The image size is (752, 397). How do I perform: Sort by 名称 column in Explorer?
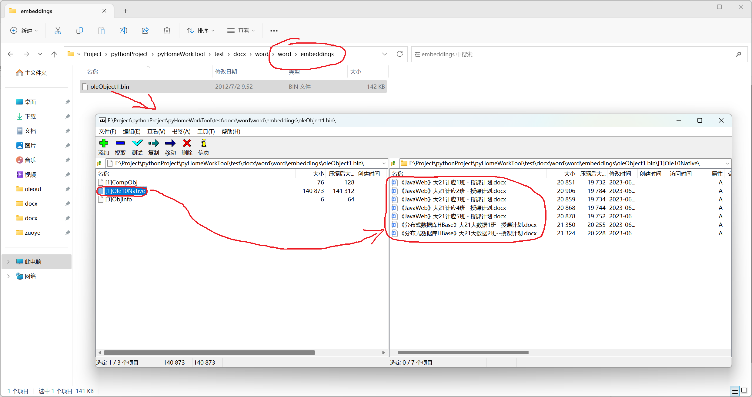tap(92, 72)
